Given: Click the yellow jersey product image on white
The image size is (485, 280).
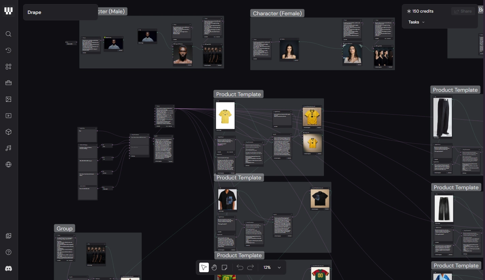Looking at the screenshot, I should [225, 116].
